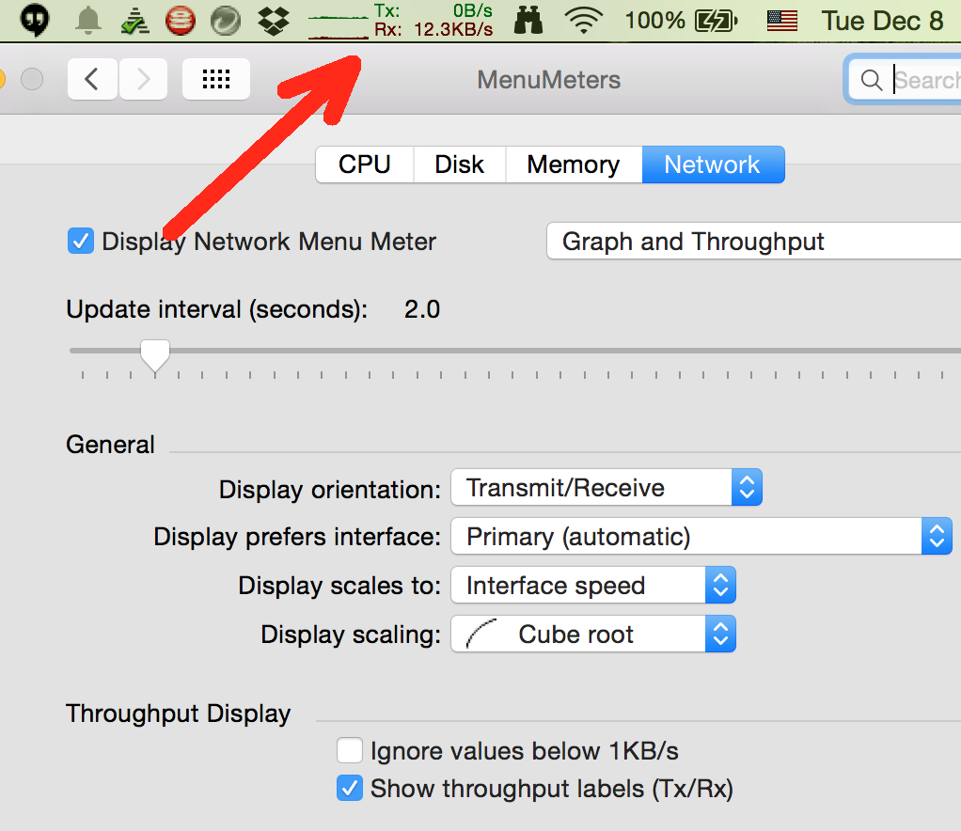The height and width of the screenshot is (831, 961).
Task: Switch to the Memory tab
Action: click(x=573, y=165)
